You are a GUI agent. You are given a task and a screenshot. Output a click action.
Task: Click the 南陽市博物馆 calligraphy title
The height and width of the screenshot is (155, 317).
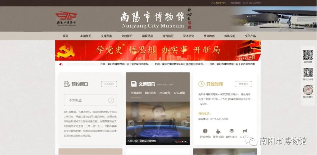click(x=152, y=16)
